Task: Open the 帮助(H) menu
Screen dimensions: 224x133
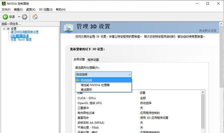Action: click(60, 10)
